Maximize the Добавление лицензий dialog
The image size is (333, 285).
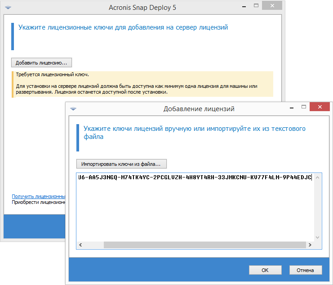tap(304, 107)
